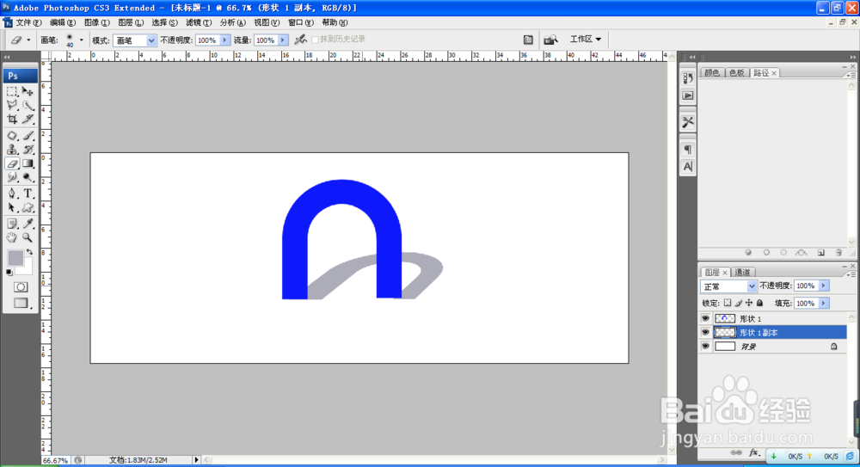Select the Smudge tool
The image size is (860, 467).
pos(12,177)
